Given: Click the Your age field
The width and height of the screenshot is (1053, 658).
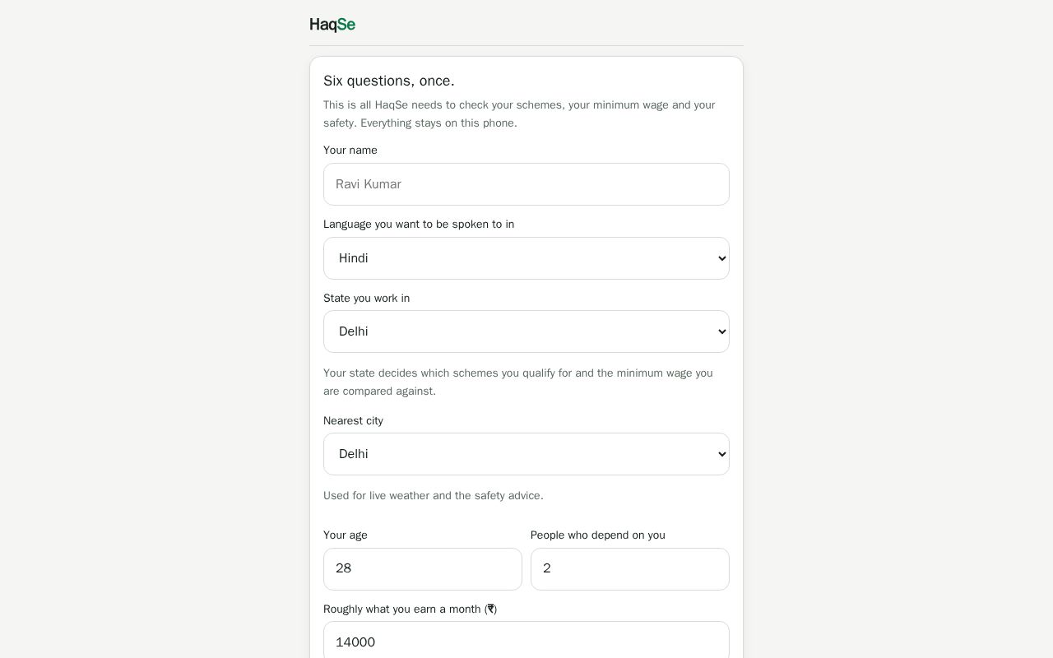Looking at the screenshot, I should 423,569.
